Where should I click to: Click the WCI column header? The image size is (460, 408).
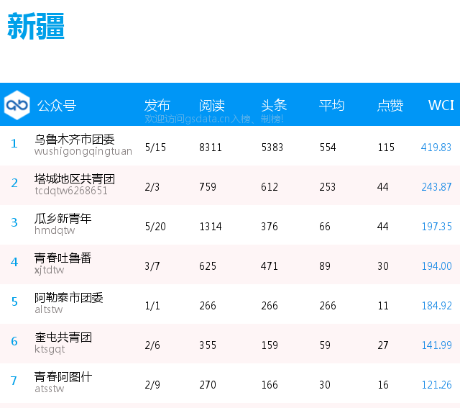441,105
